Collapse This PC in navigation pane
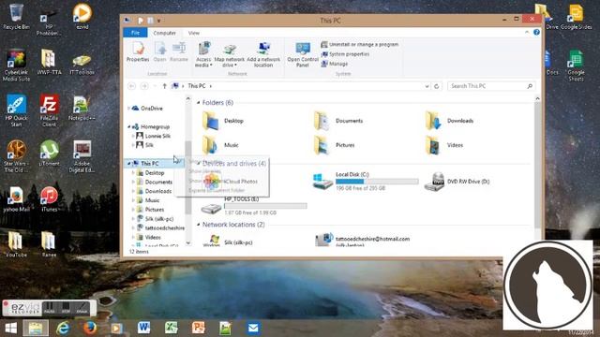The height and width of the screenshot is (337, 600). [x=129, y=164]
